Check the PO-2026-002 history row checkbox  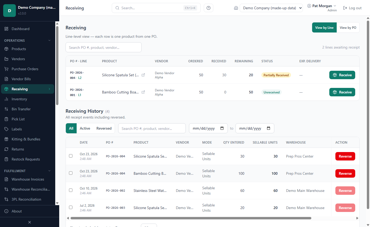(x=71, y=190)
